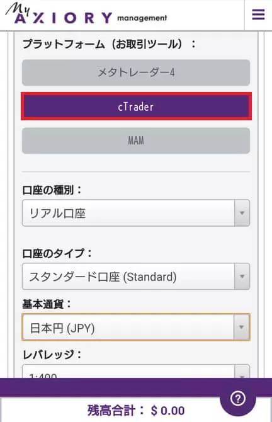Open the レバレッジ dropdown

click(136, 372)
